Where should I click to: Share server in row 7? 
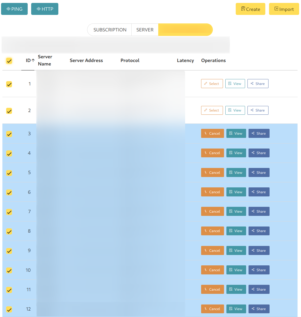(x=259, y=211)
